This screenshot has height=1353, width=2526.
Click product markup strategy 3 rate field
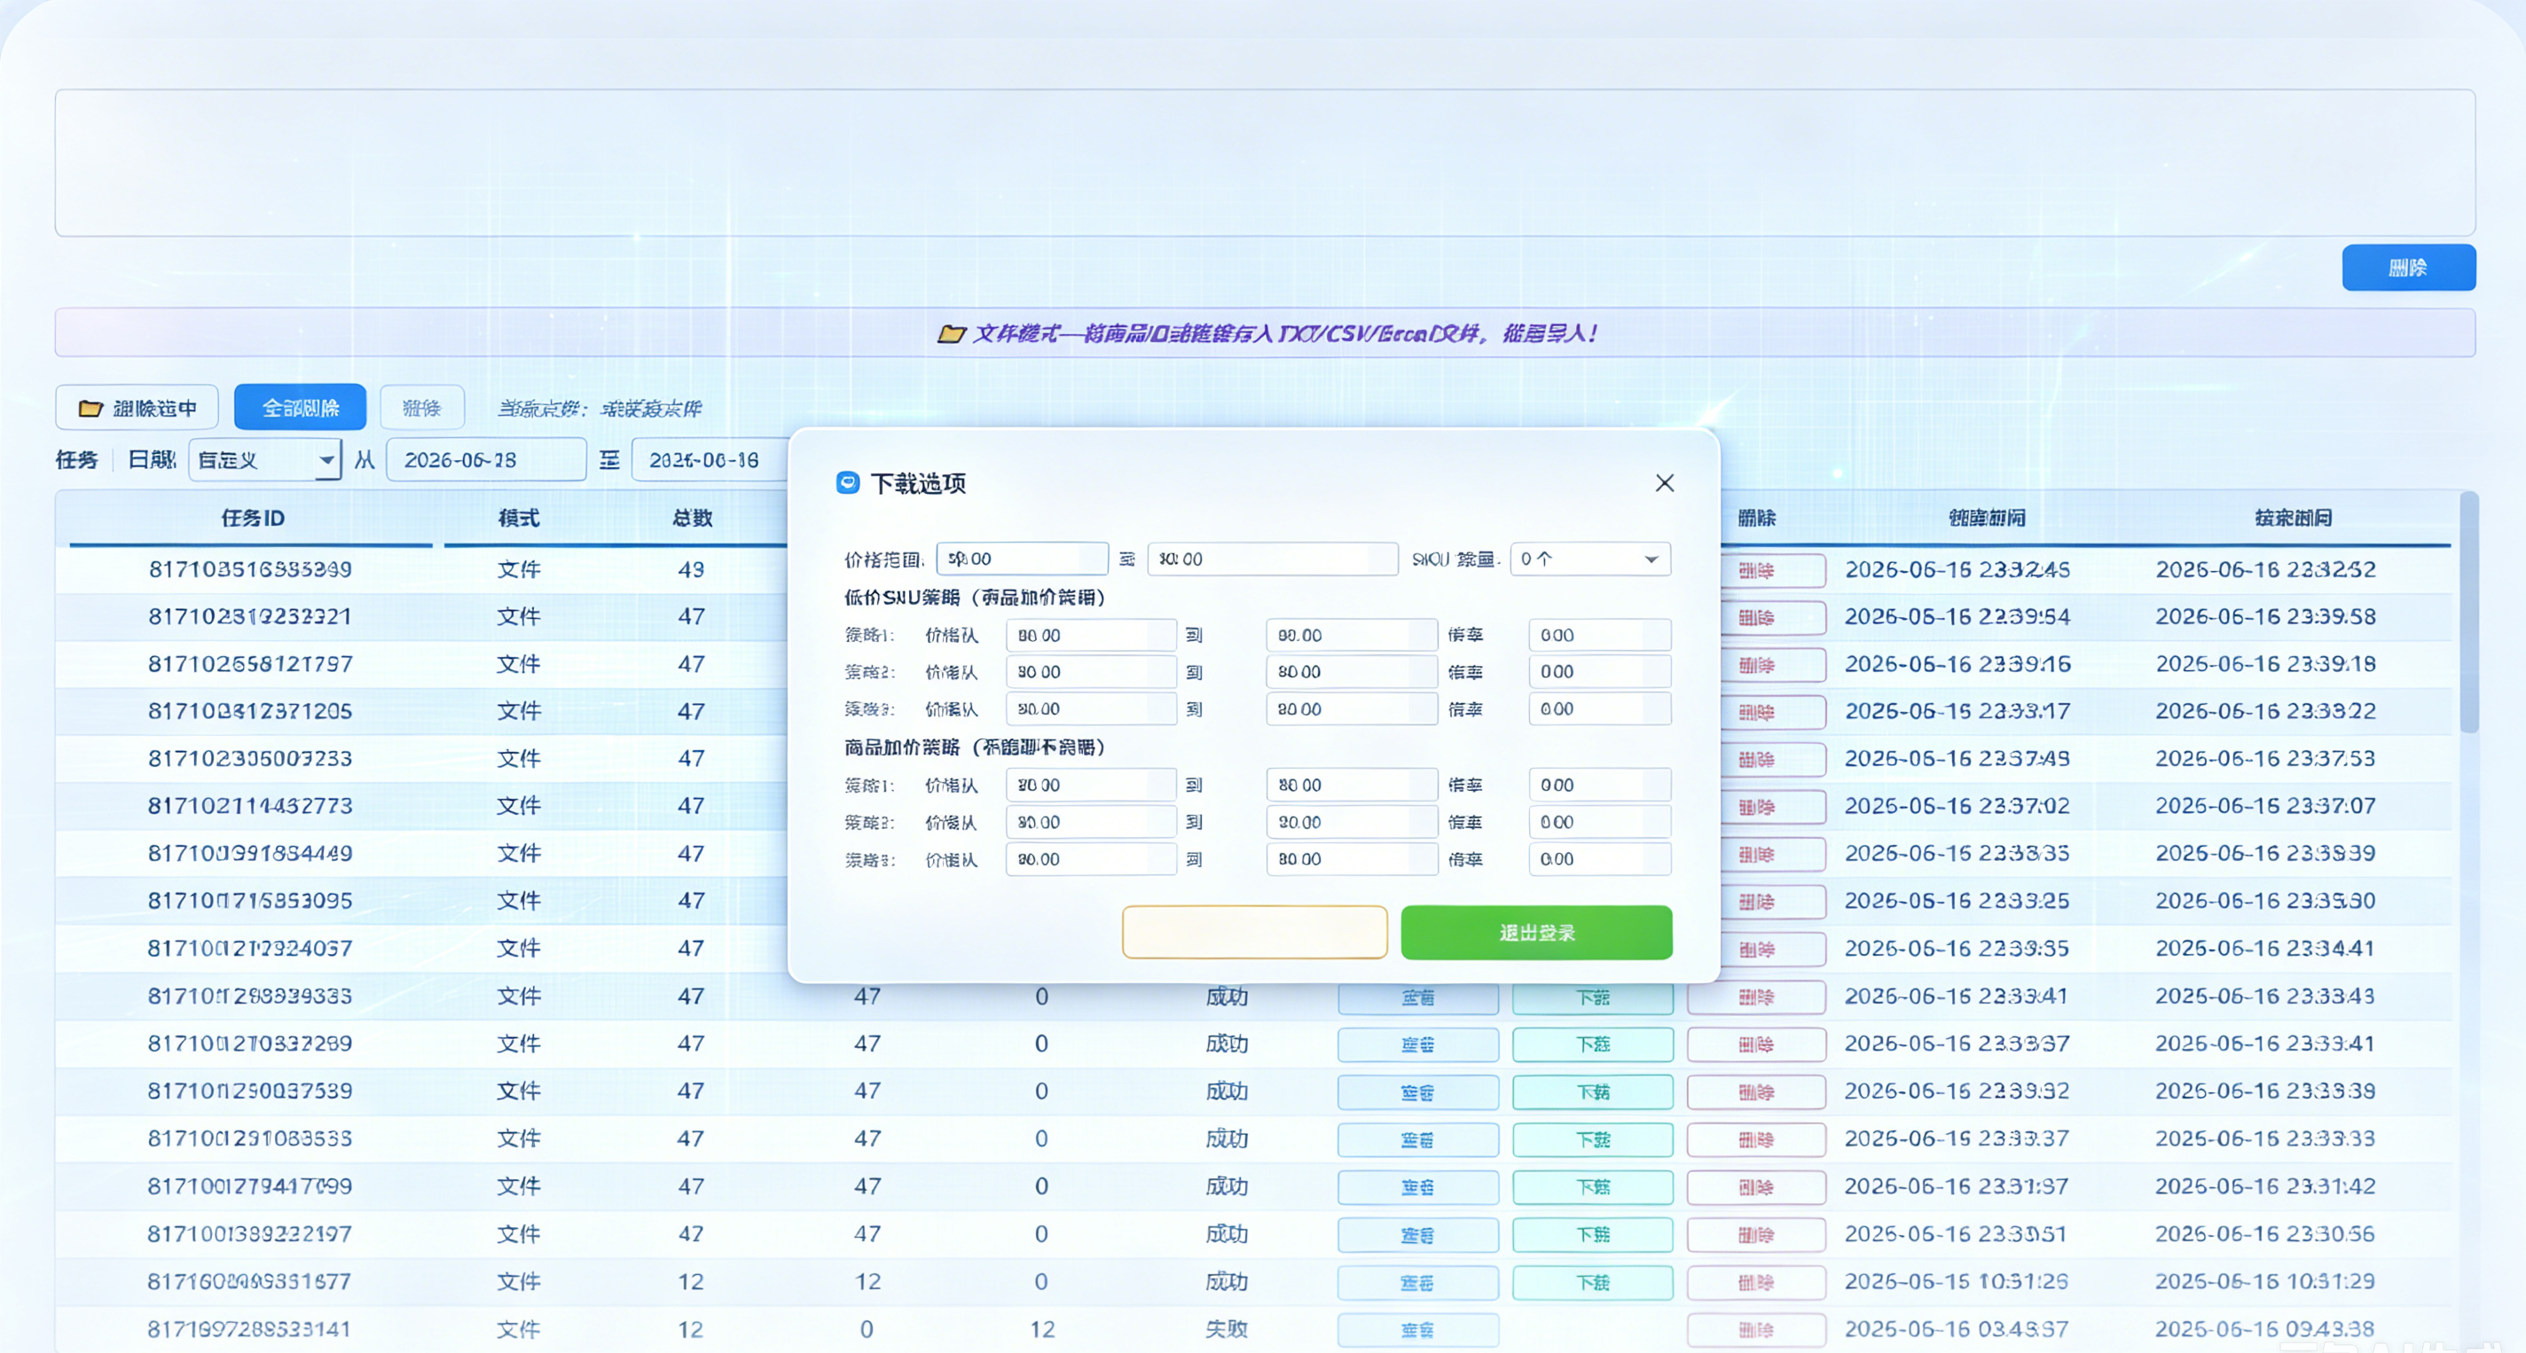1600,859
